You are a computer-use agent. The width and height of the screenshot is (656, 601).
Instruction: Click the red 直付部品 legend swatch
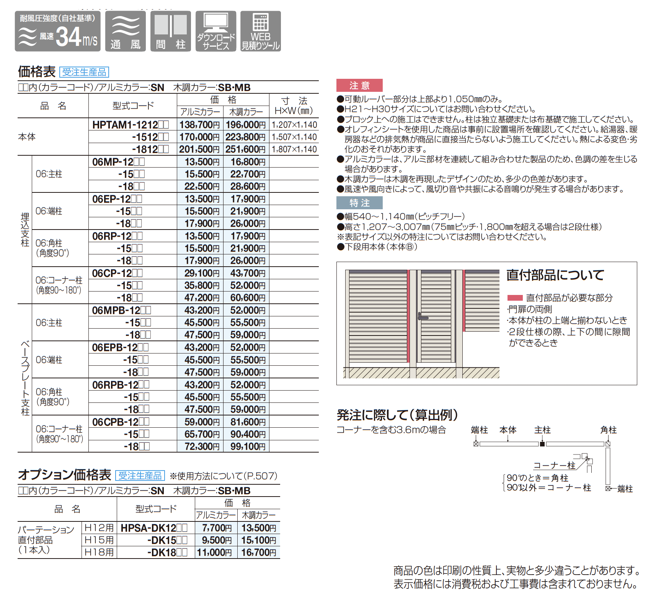[515, 298]
